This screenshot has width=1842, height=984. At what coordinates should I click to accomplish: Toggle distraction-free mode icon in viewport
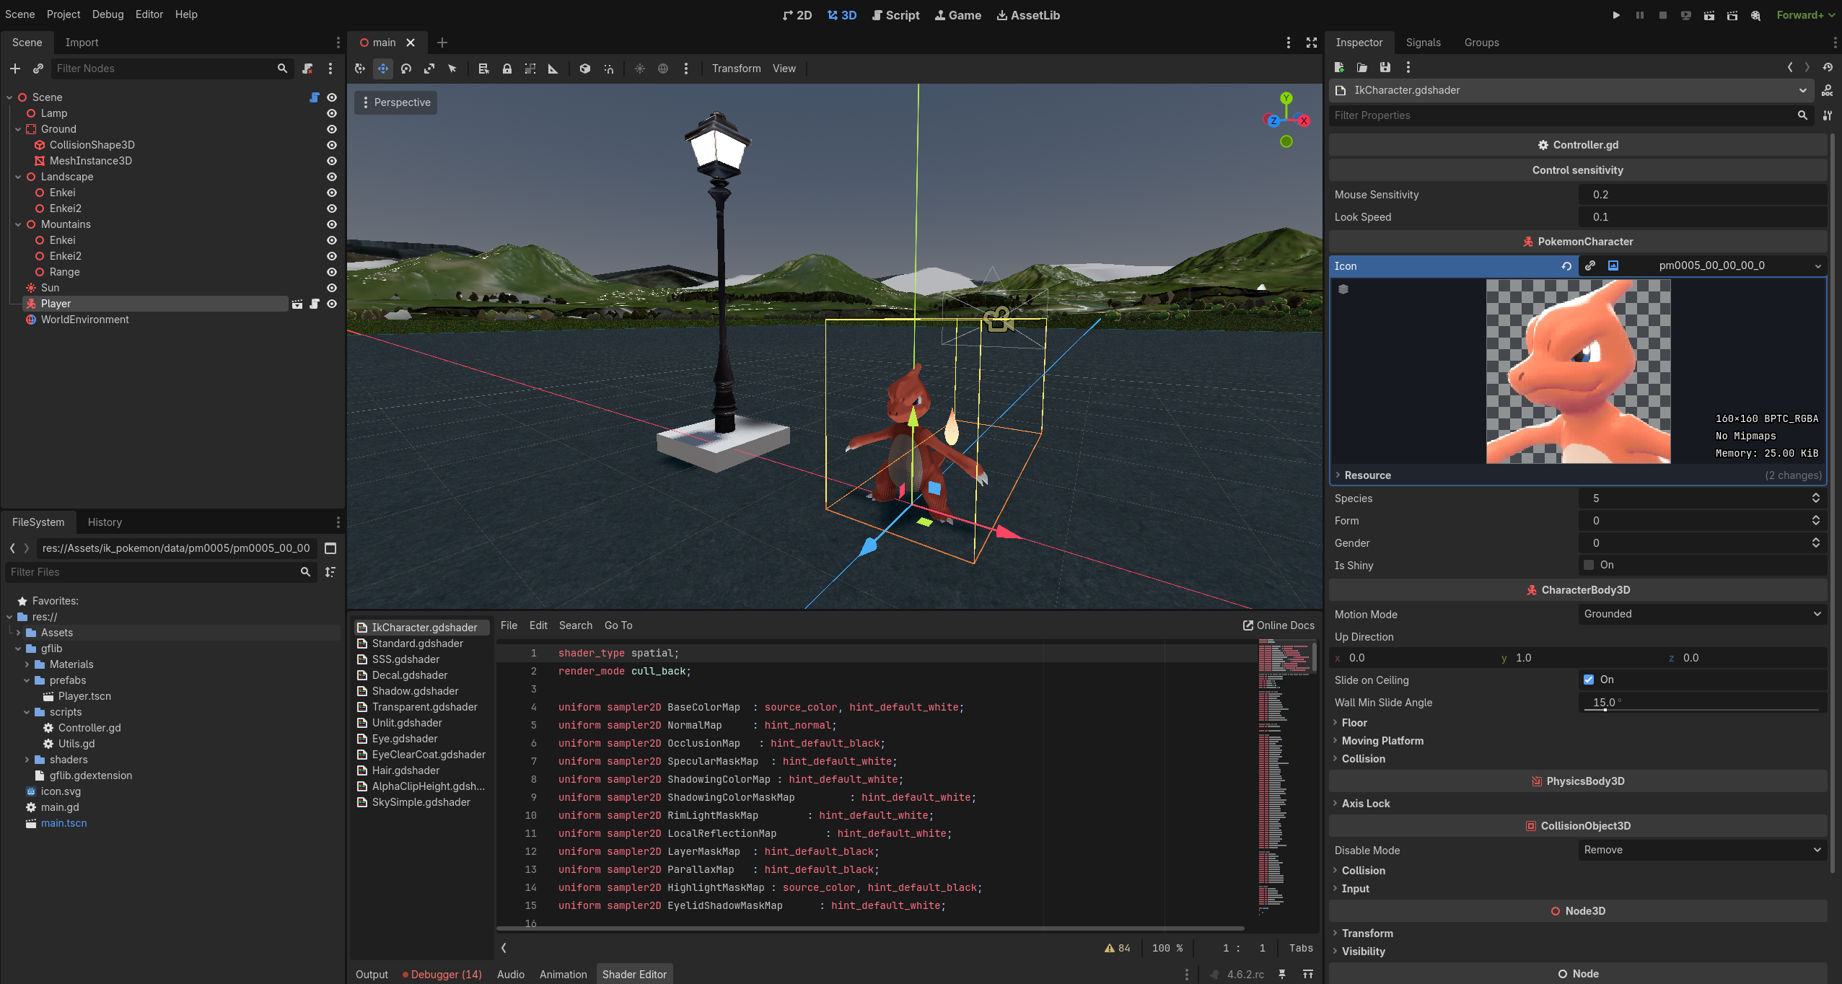[x=1312, y=43]
